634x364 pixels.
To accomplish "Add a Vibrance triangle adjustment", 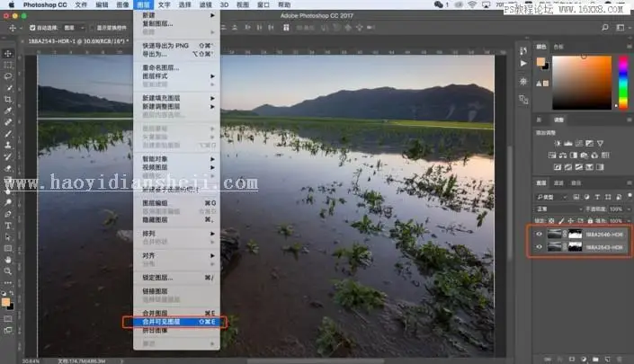I will [x=600, y=144].
